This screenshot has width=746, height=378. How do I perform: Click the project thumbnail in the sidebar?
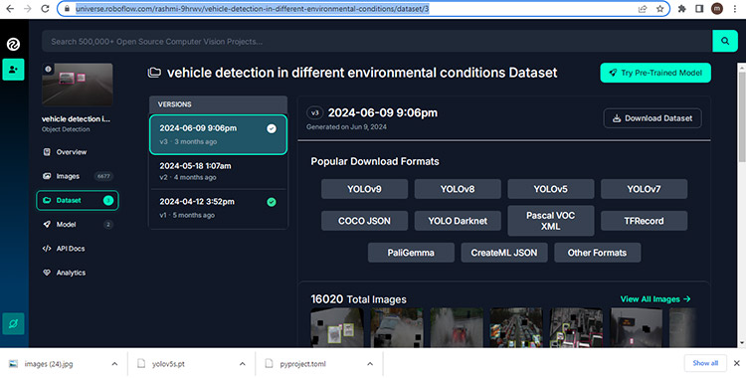(x=78, y=84)
